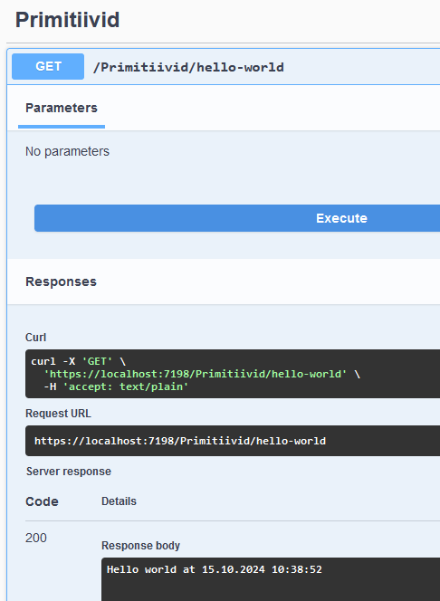Click the Execute button
Viewport: 440px width, 601px height.
point(237,218)
